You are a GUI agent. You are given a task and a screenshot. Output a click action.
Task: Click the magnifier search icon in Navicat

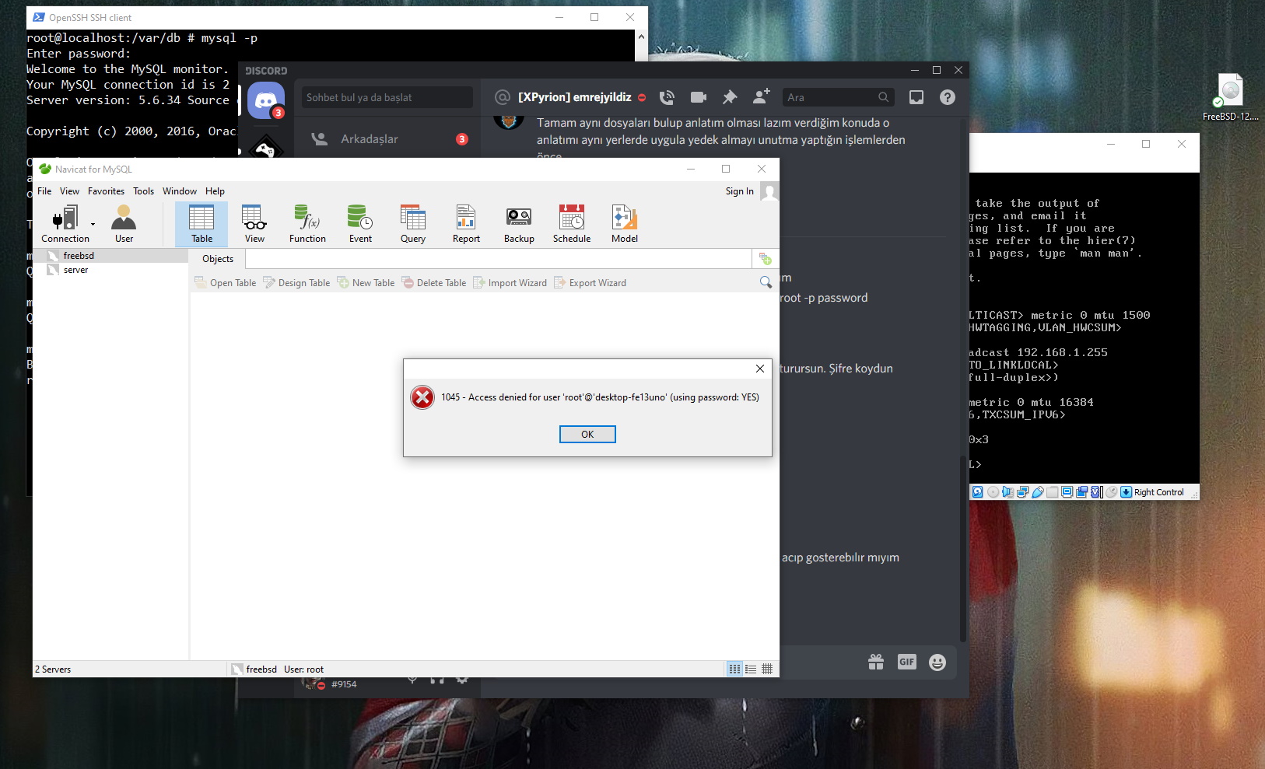[766, 282]
